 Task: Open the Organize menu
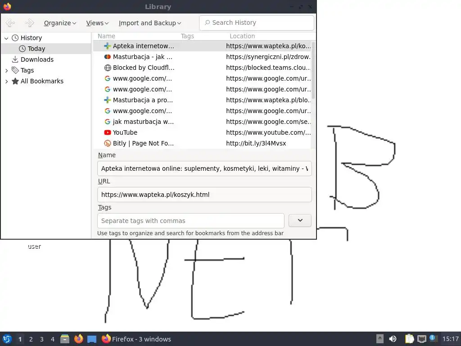coord(60,23)
